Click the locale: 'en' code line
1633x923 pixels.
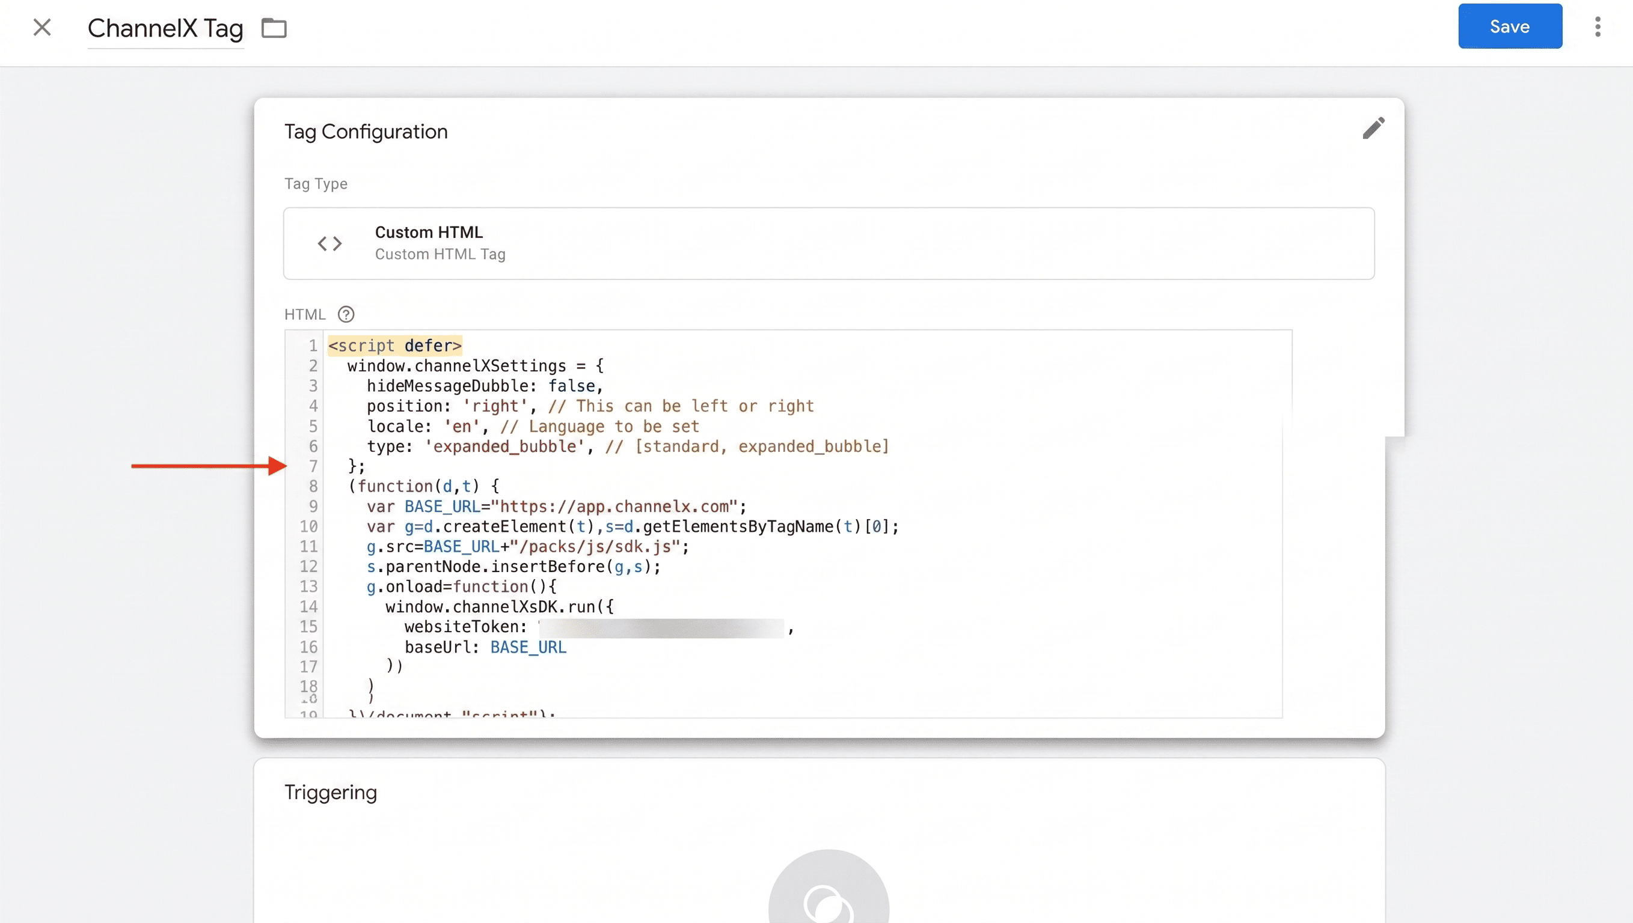click(x=533, y=426)
